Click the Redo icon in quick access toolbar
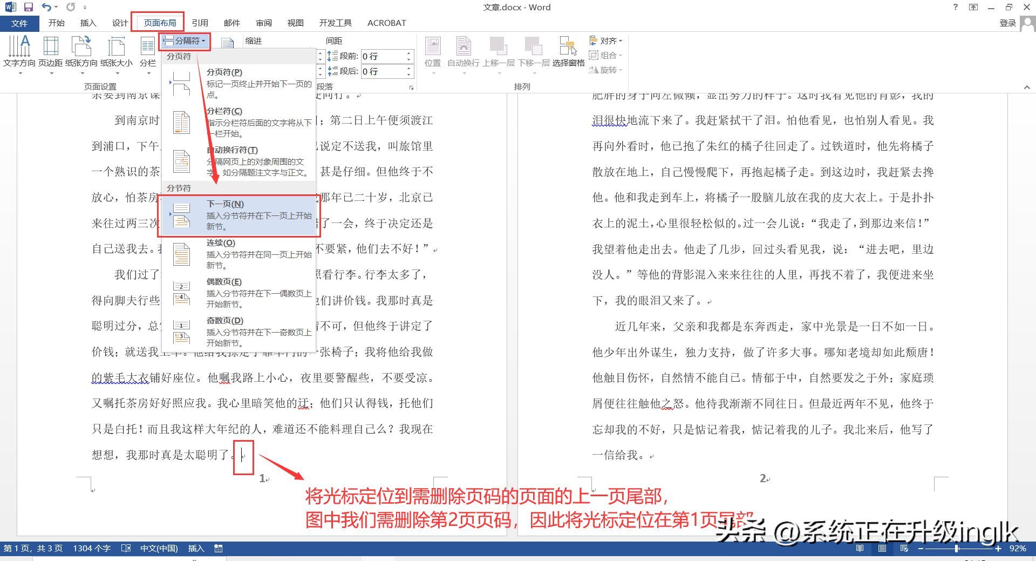Viewport: 1036px width, 561px height. [71, 7]
